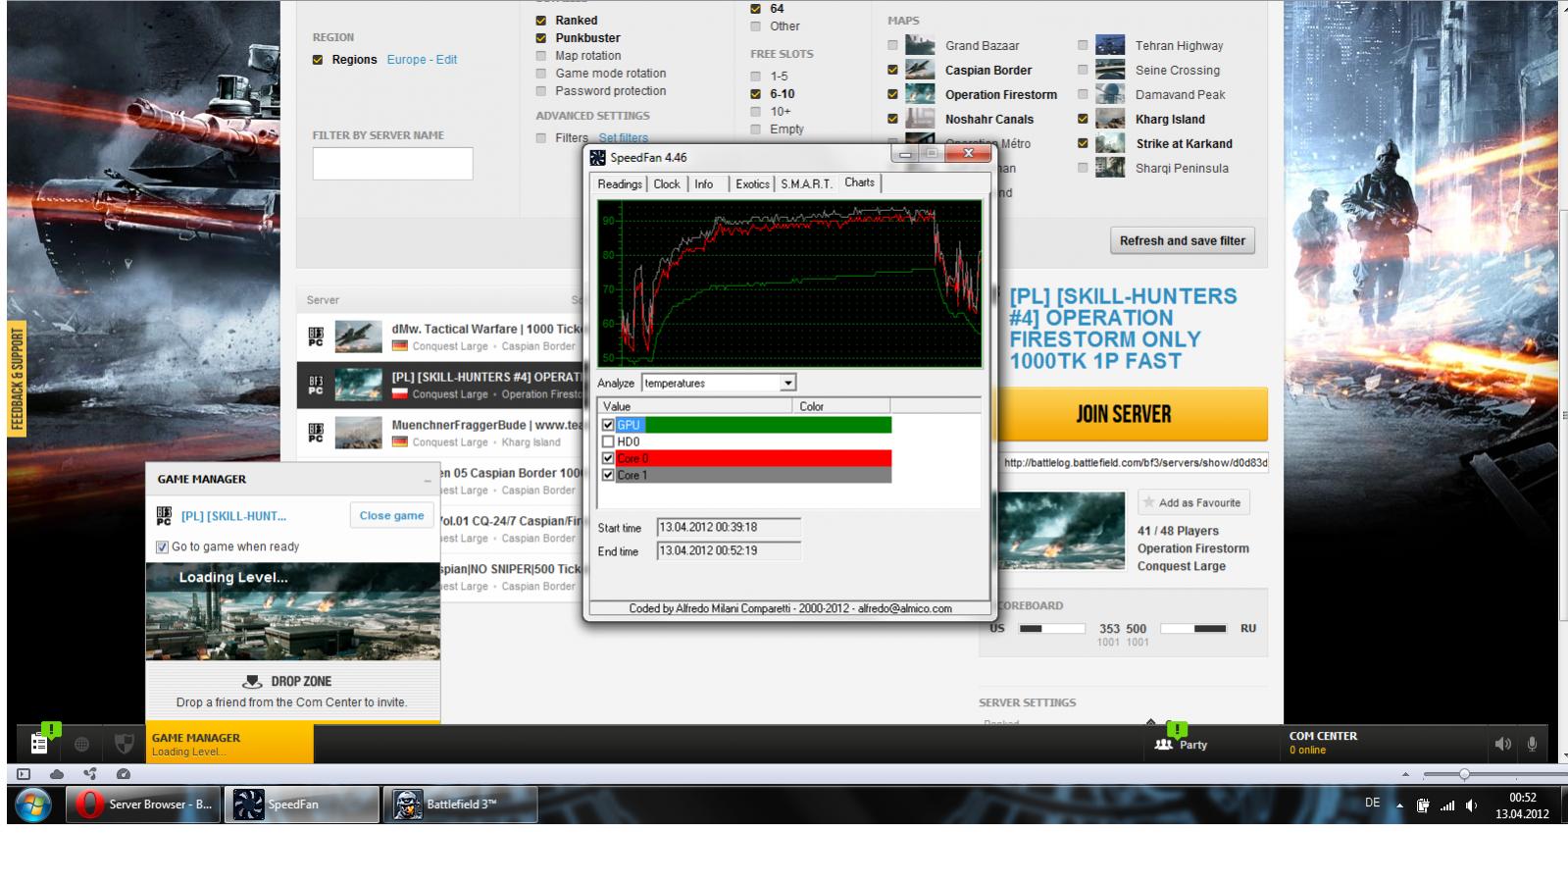
Task: Toggle the Ranked checkbox
Action: 540,20
